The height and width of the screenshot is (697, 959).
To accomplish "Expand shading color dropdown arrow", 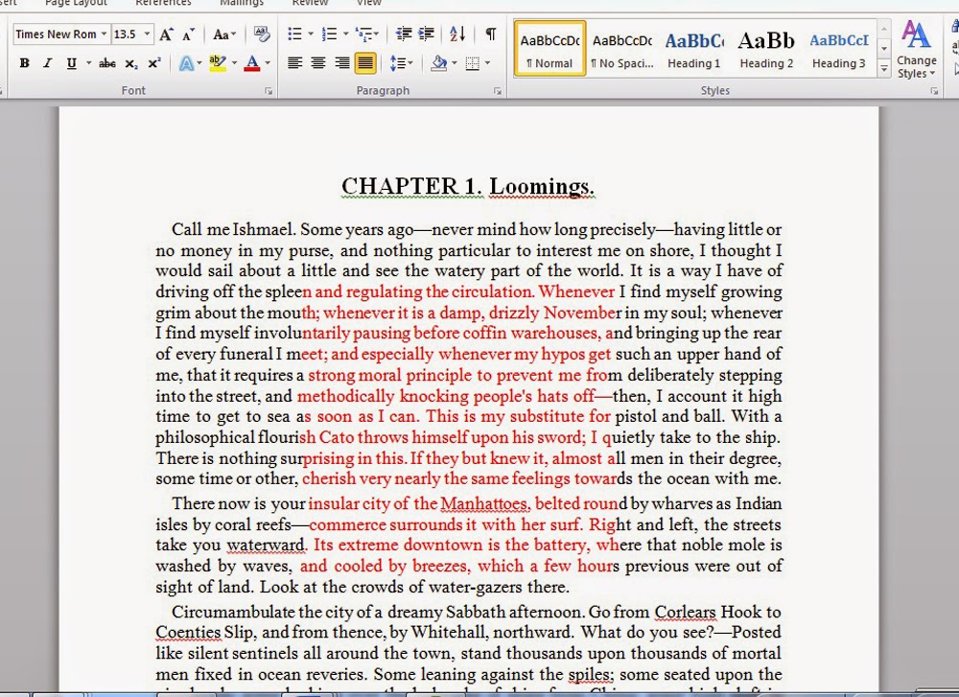I will pyautogui.click(x=455, y=63).
